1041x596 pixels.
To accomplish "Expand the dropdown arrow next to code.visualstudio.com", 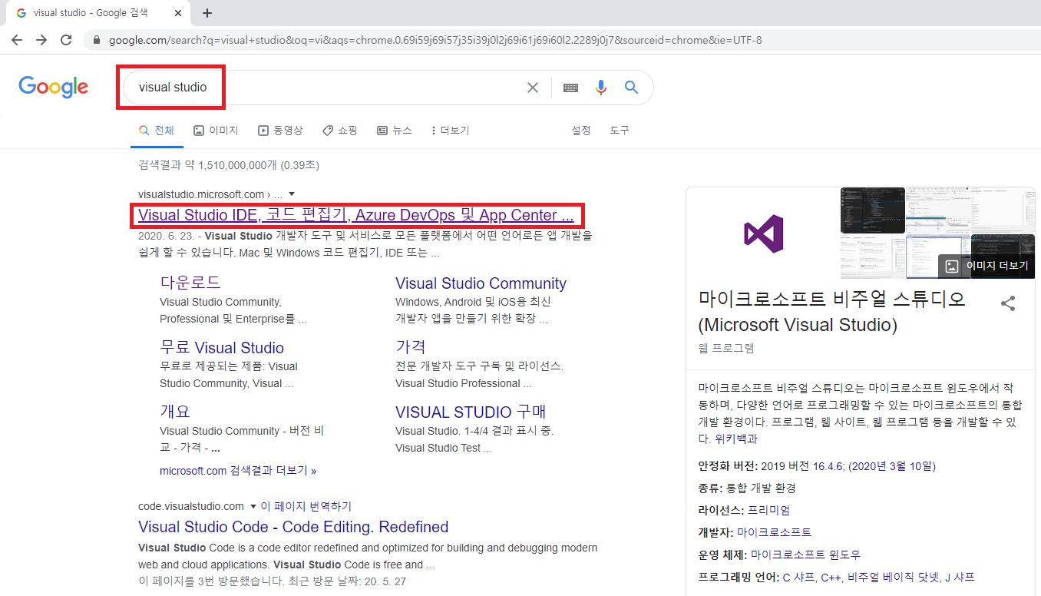I will [x=253, y=506].
